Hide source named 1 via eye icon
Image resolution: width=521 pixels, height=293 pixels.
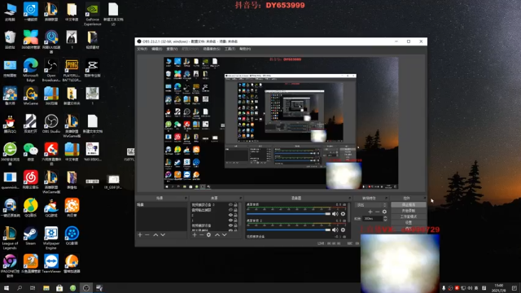(230, 221)
